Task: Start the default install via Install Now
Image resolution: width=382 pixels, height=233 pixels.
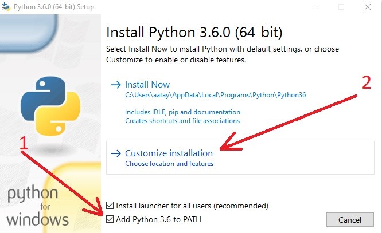Action: (x=147, y=85)
